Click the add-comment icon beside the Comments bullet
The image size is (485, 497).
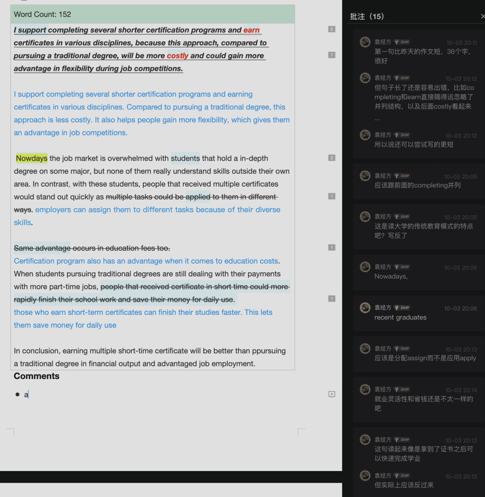332,394
